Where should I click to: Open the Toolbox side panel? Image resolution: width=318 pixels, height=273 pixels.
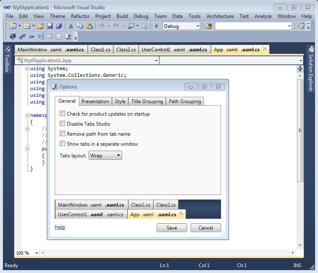[x=7, y=59]
